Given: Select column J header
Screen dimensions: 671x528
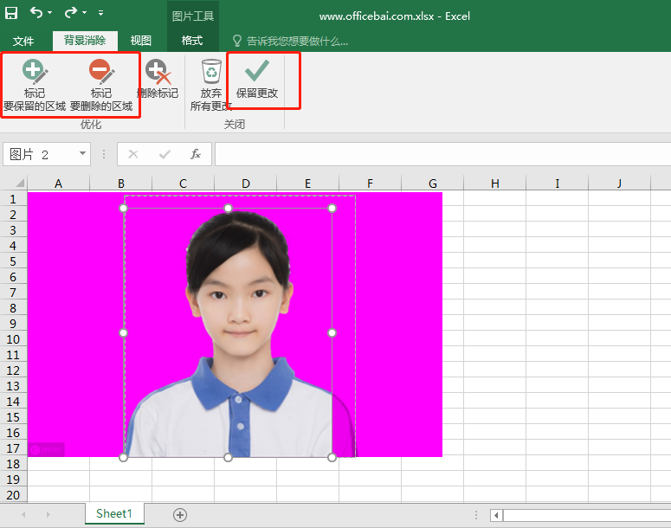Looking at the screenshot, I should (x=620, y=184).
